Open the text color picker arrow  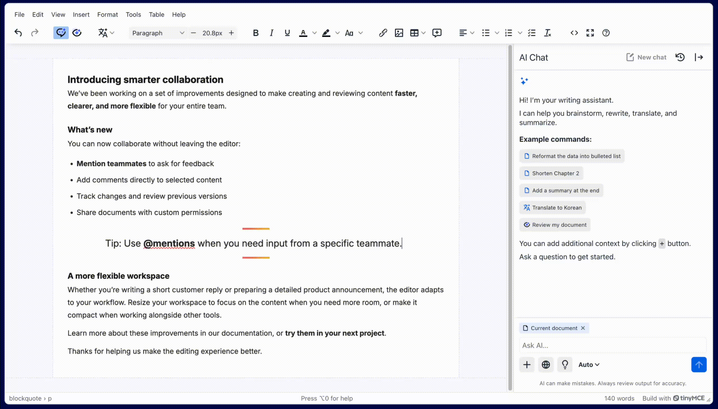314,33
